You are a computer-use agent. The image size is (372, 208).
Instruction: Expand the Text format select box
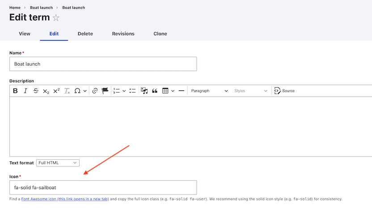tap(58, 163)
